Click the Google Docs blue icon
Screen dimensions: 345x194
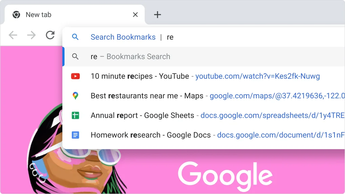pyautogui.click(x=75, y=135)
